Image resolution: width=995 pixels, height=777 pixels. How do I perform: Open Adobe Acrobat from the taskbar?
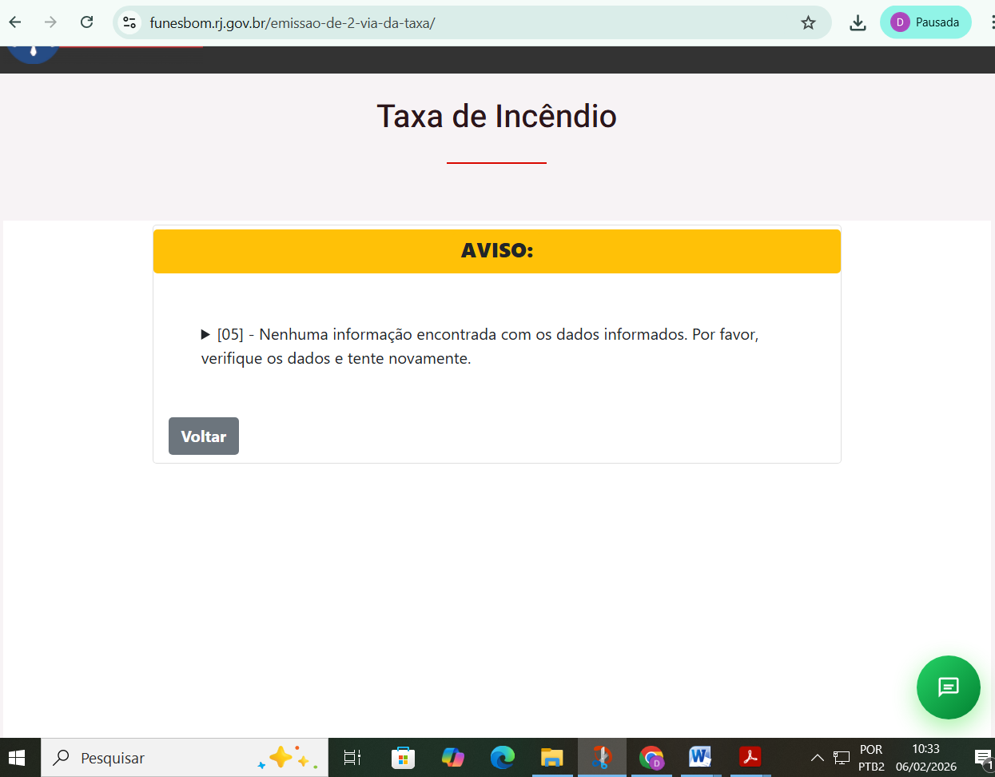point(750,758)
